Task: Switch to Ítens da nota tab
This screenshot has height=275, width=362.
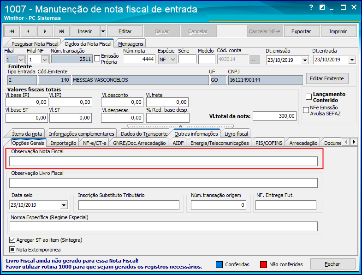Action: point(27,134)
